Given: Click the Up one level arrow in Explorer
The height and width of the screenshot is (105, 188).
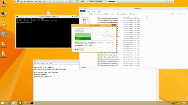Looking at the screenshot, I should [89, 14].
